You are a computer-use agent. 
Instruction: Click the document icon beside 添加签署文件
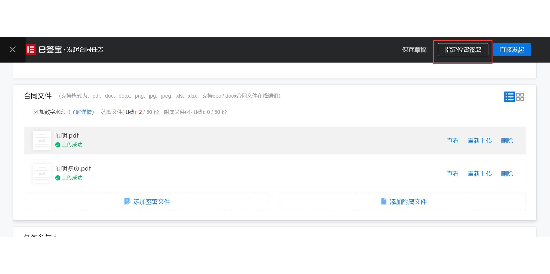(x=127, y=201)
